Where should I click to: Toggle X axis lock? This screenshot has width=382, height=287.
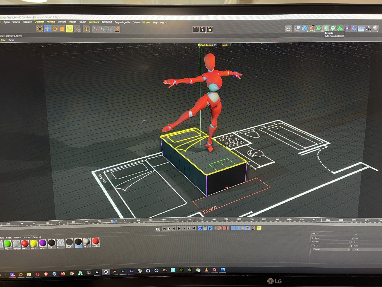(x=95, y=29)
